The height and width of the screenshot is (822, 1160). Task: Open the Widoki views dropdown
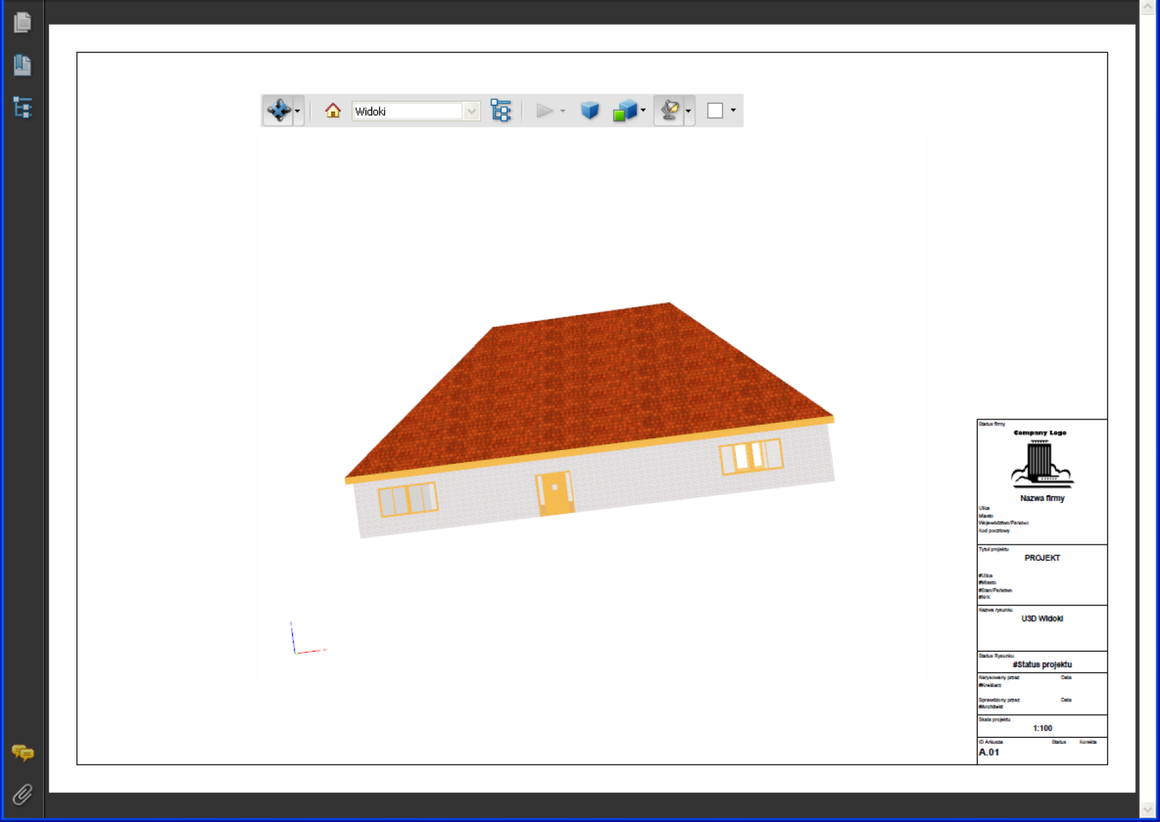[472, 111]
